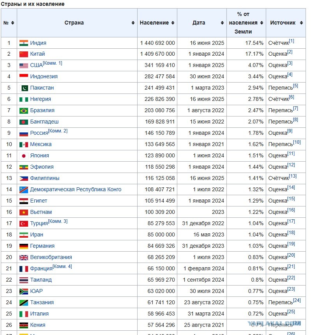Open the Италия country link

point(39,314)
